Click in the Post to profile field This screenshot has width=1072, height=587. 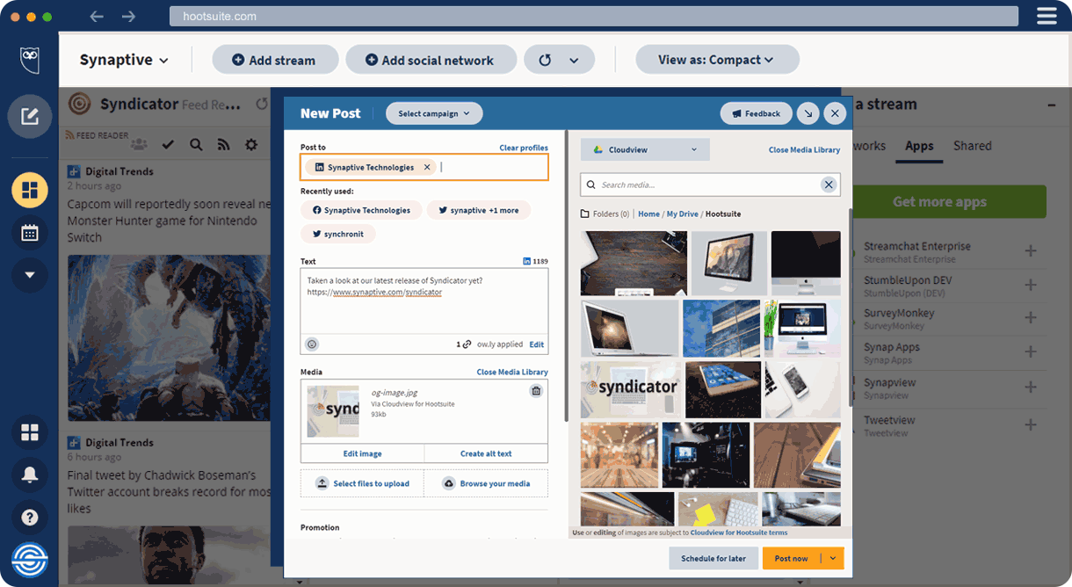click(x=424, y=167)
